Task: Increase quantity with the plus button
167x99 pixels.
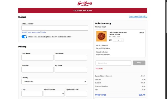Action: tap(122, 40)
